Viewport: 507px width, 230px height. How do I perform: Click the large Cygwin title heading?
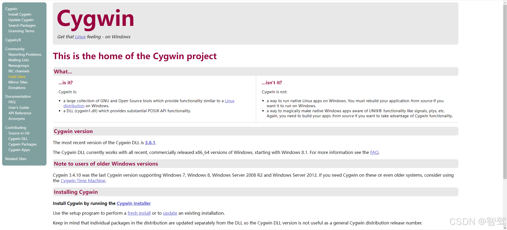point(95,19)
